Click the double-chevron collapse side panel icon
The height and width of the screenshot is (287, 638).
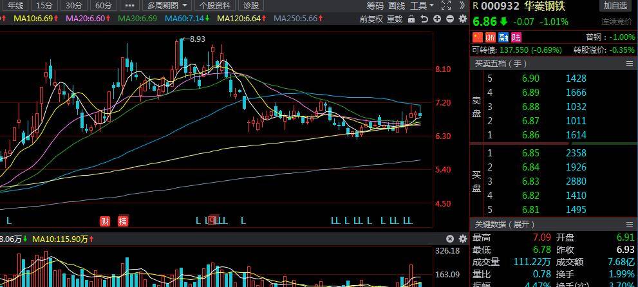click(462, 6)
